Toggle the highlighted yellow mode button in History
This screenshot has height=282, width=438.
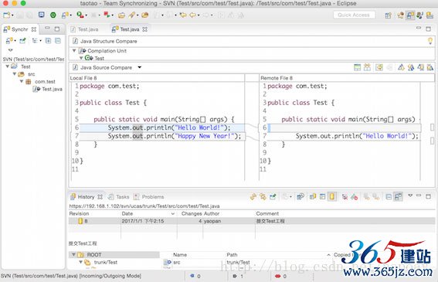(x=332, y=197)
